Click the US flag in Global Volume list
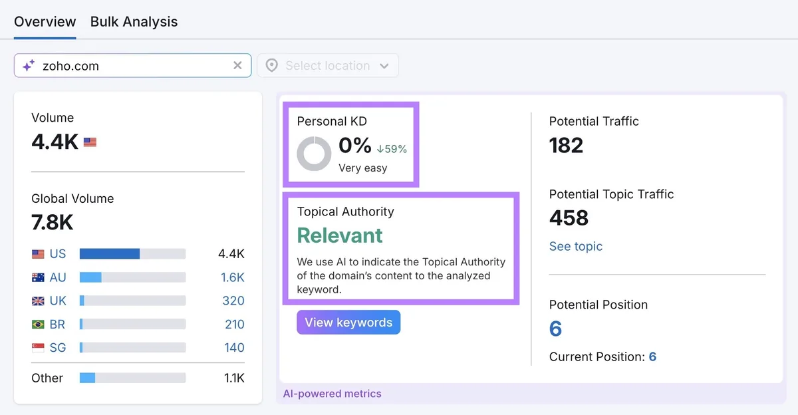798x415 pixels. point(38,254)
